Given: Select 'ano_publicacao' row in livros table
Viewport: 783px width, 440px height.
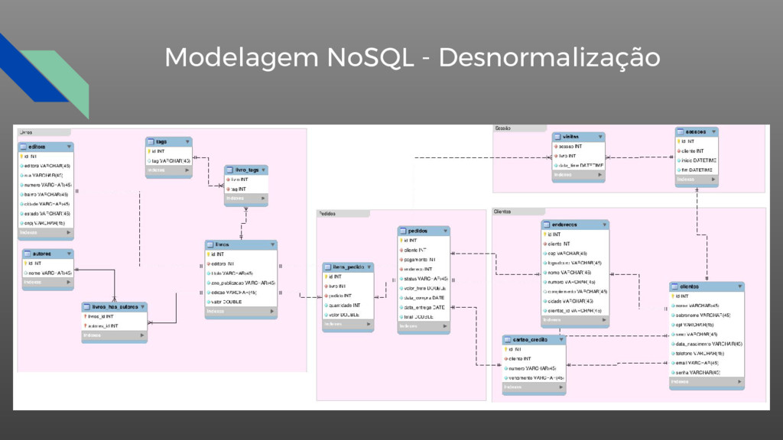Looking at the screenshot, I should tap(241, 283).
